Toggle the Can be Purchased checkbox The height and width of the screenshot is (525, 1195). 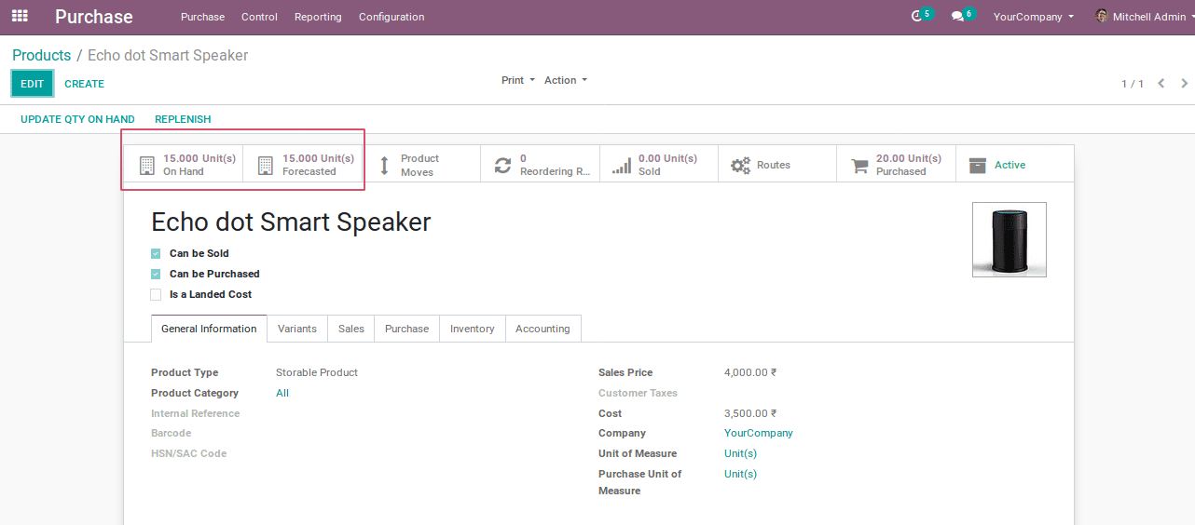click(x=156, y=274)
